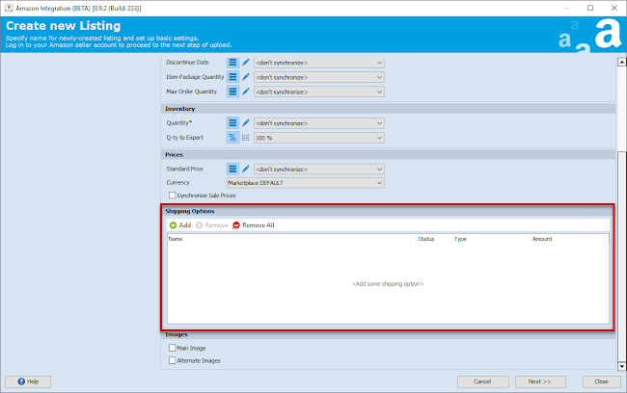The height and width of the screenshot is (393, 627).
Task: Open Standard Price synchronize dropdown
Action: pos(319,169)
